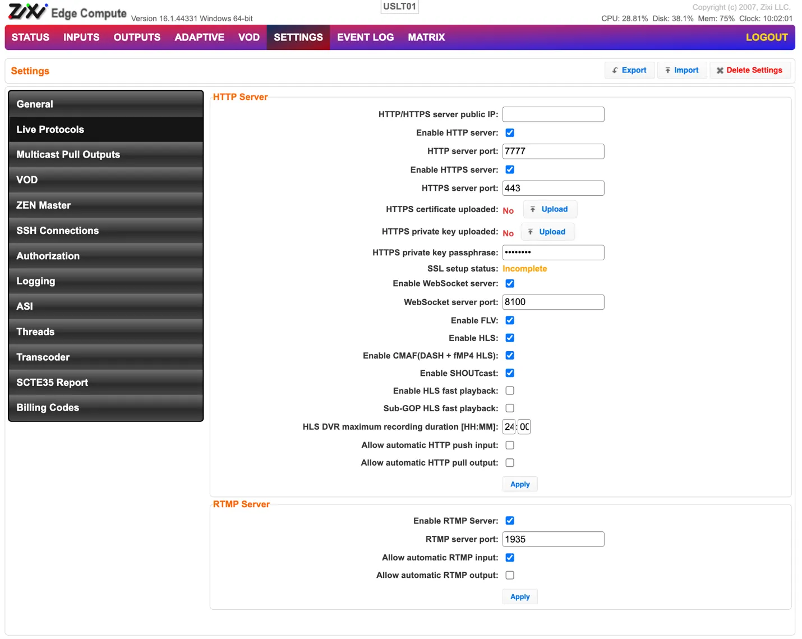Open the INPUTS tab
This screenshot has width=802, height=639.
click(x=81, y=37)
